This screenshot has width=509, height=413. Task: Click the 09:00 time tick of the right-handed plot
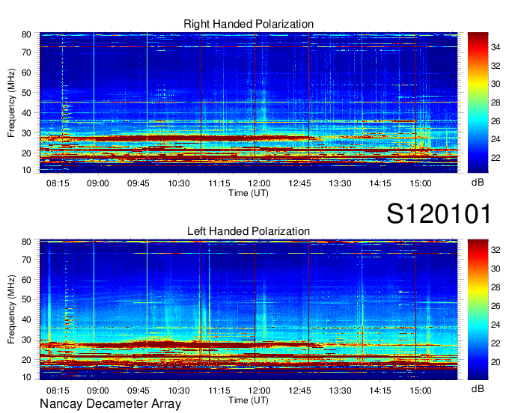click(98, 183)
